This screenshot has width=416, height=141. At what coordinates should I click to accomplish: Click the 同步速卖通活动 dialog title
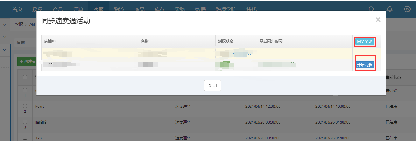66,21
